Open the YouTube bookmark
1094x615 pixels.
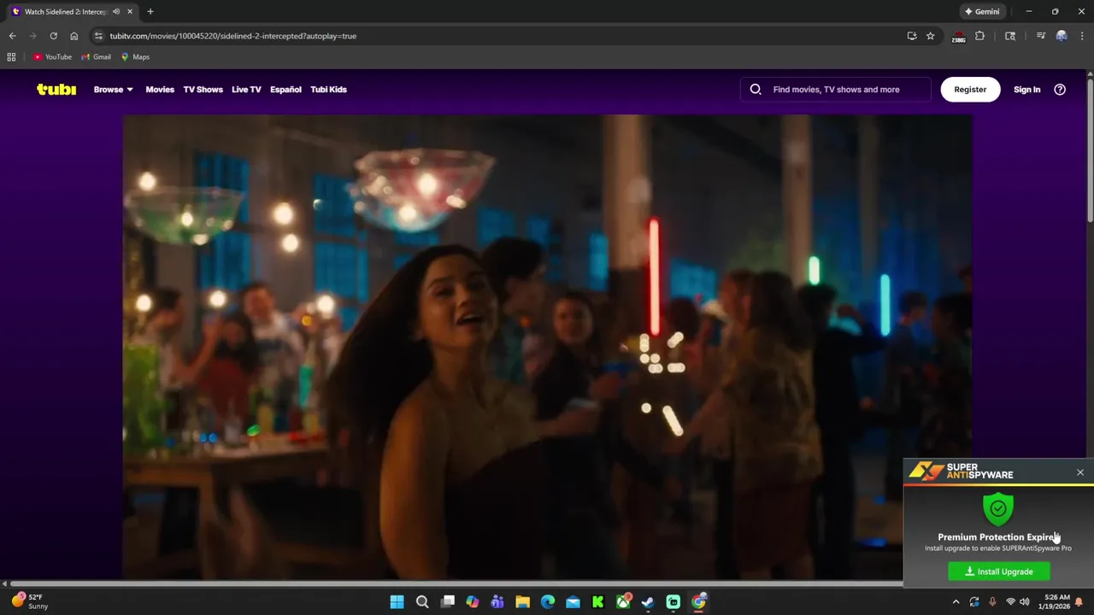pos(52,56)
